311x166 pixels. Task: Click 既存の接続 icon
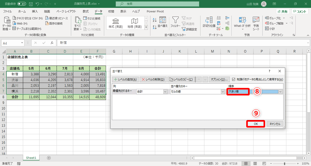(47, 23)
